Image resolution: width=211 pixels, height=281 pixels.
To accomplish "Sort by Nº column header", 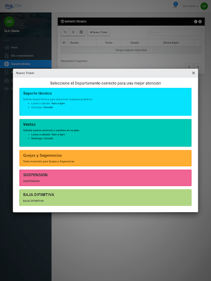I will click(64, 43).
